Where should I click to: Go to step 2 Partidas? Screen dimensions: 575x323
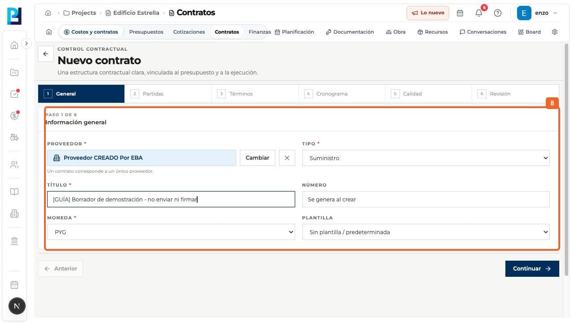click(x=168, y=94)
